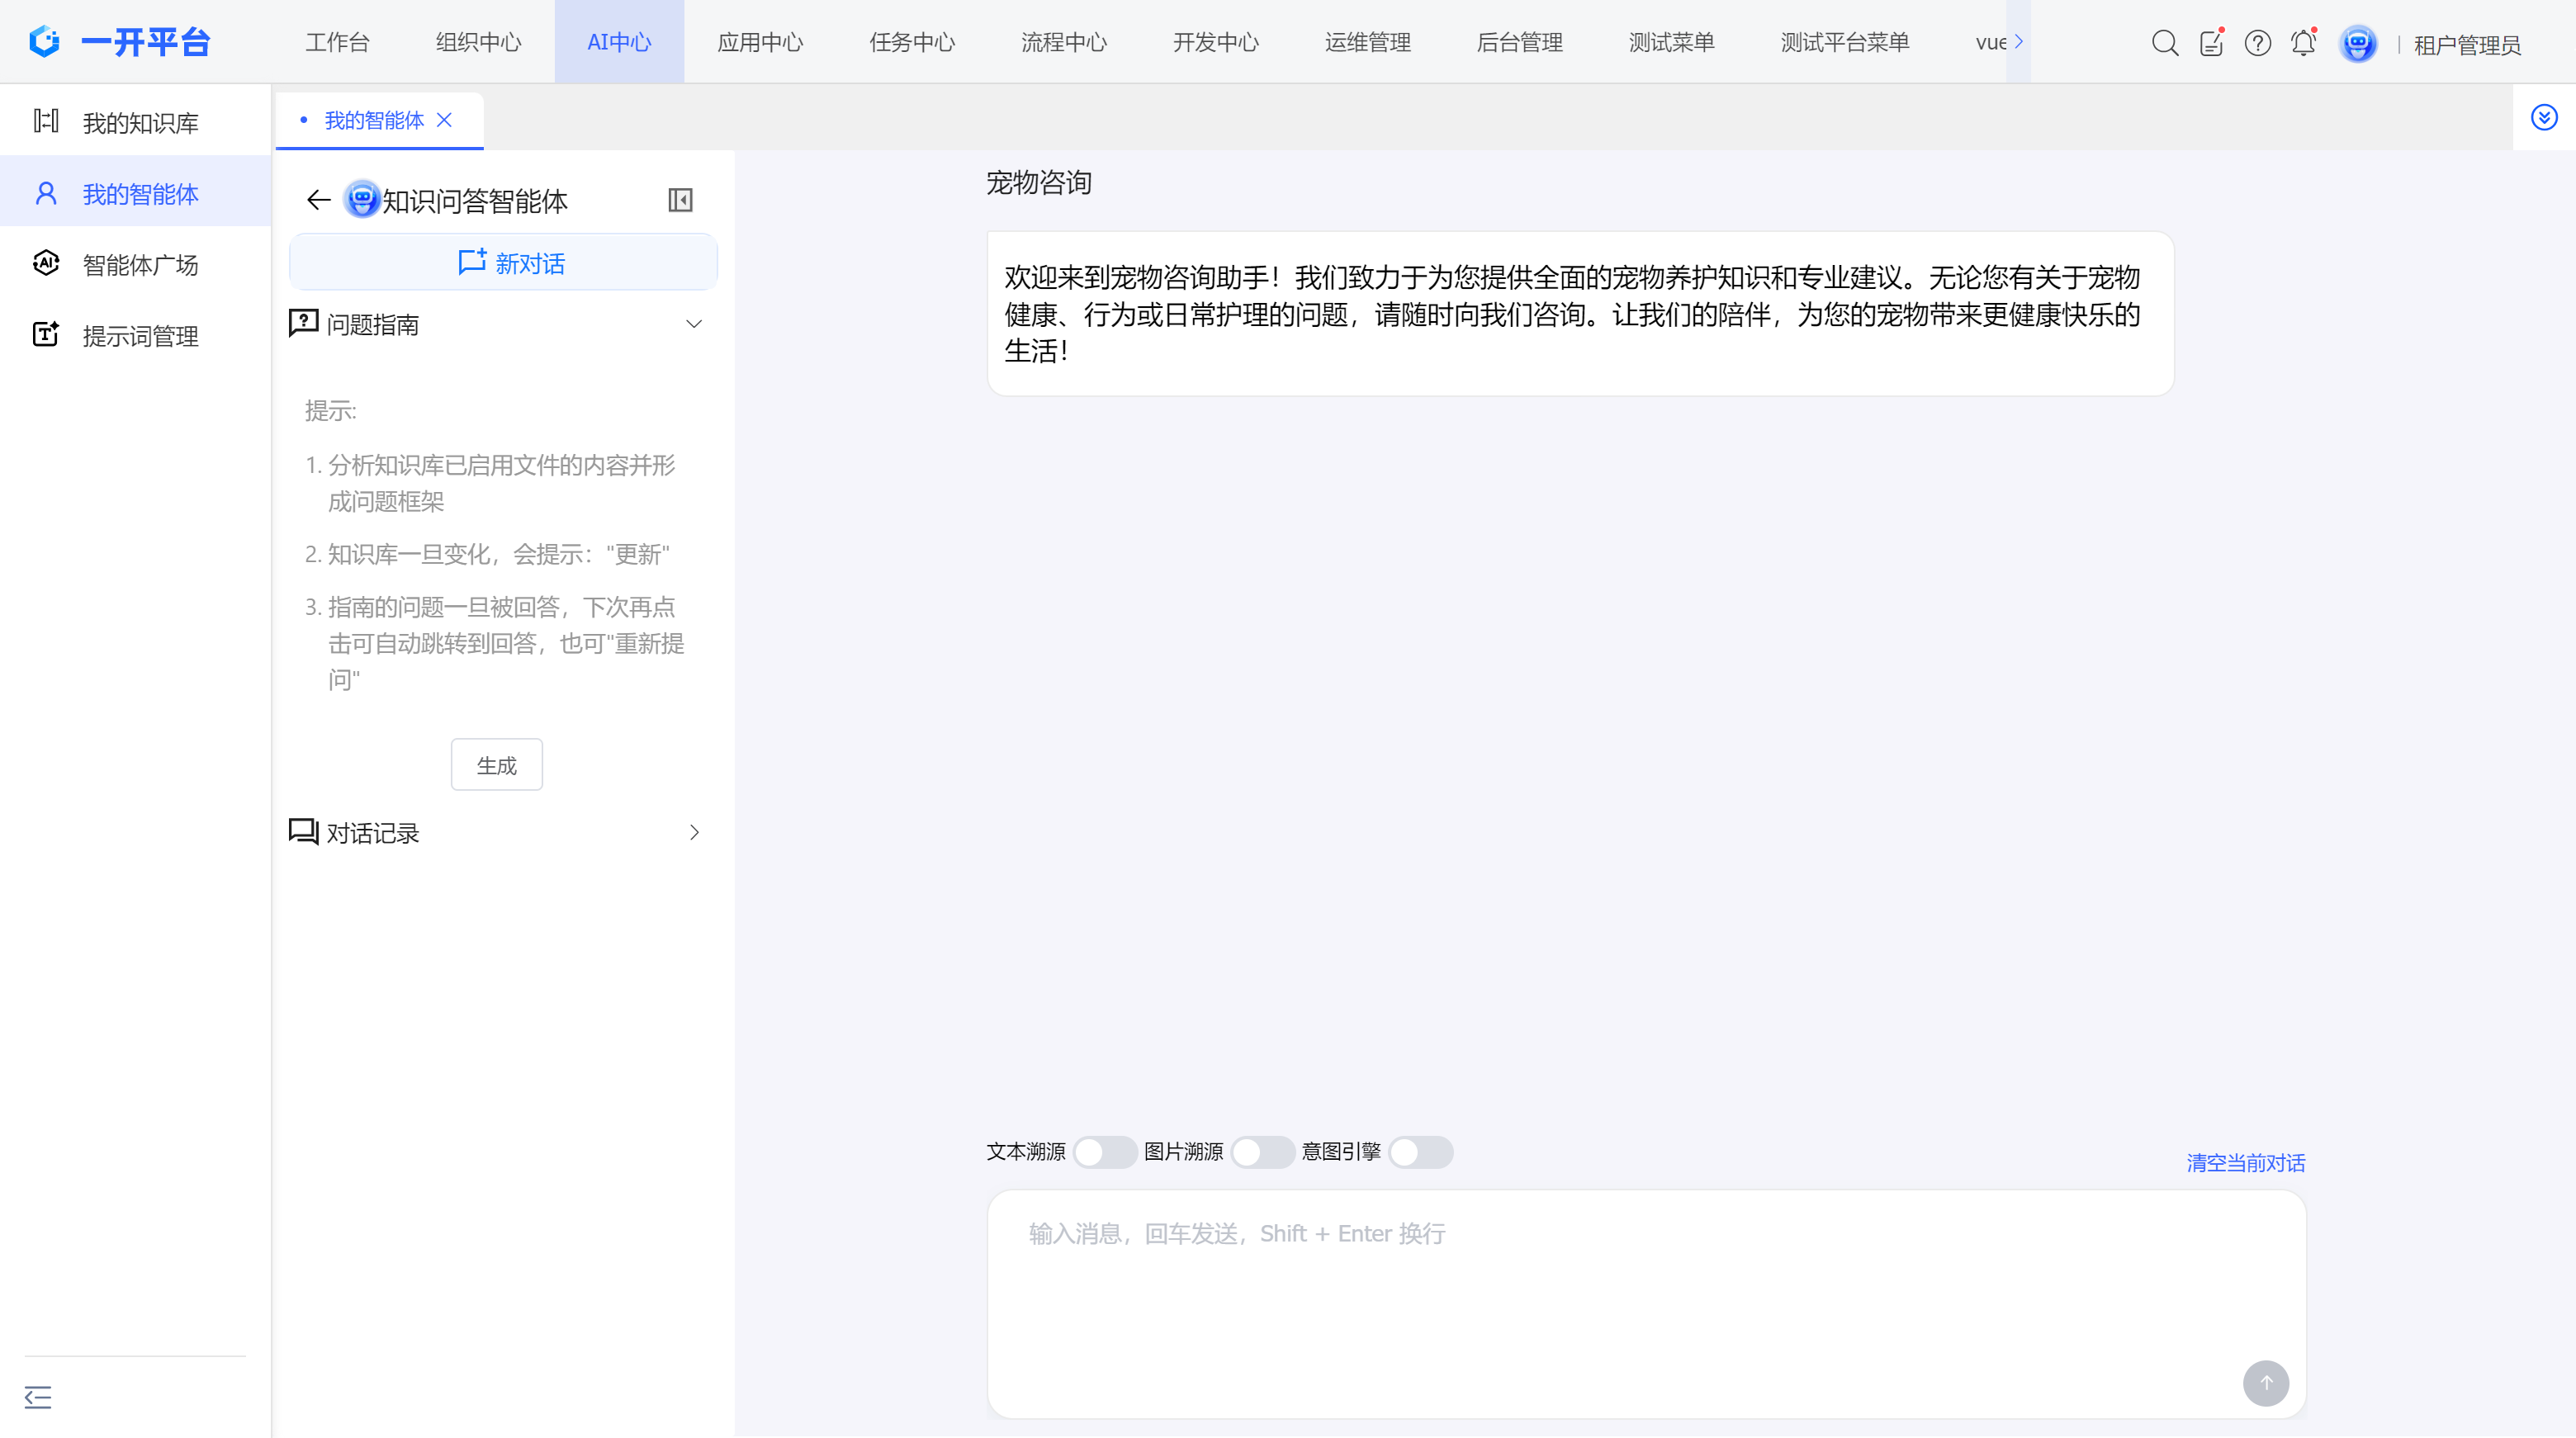
Task: Open the notification bell icon
Action: coord(2303,43)
